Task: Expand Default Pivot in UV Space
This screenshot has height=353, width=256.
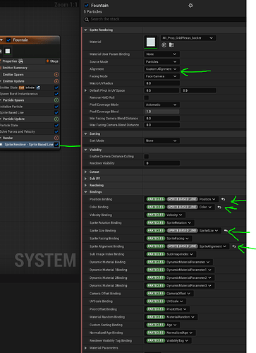Action: tap(85, 90)
